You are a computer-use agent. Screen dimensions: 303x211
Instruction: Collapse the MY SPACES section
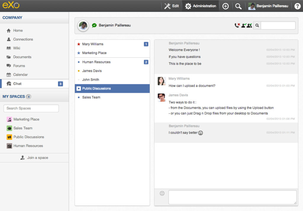click(14, 96)
